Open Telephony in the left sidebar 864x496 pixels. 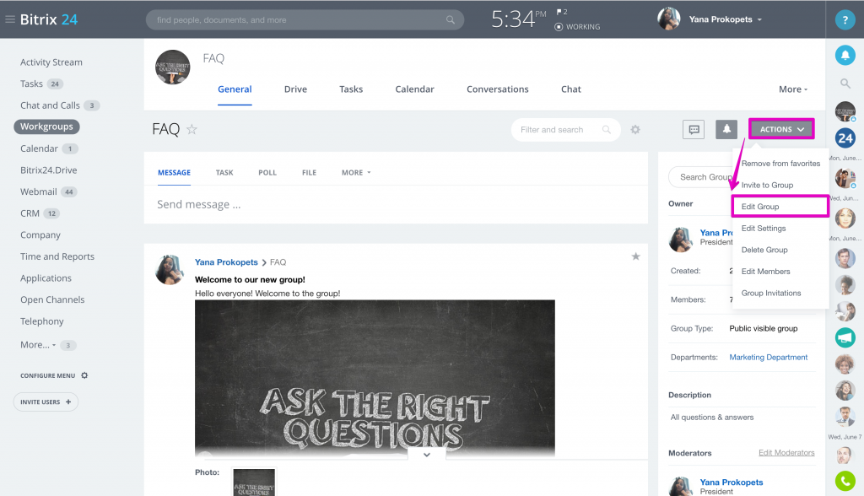(42, 321)
